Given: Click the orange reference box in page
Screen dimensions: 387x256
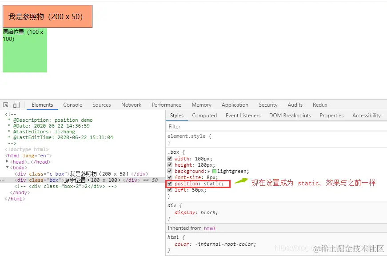Looking at the screenshot, I should point(48,16).
